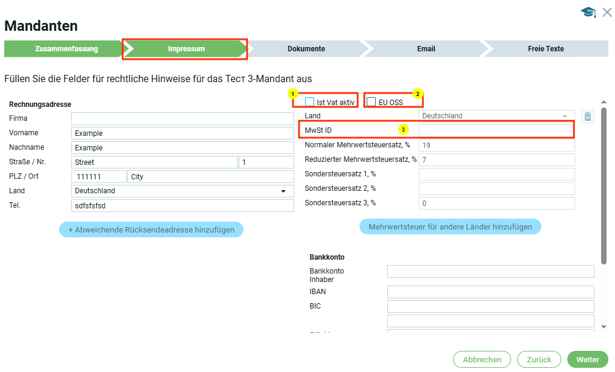Click into the IBAN field

coord(491,292)
